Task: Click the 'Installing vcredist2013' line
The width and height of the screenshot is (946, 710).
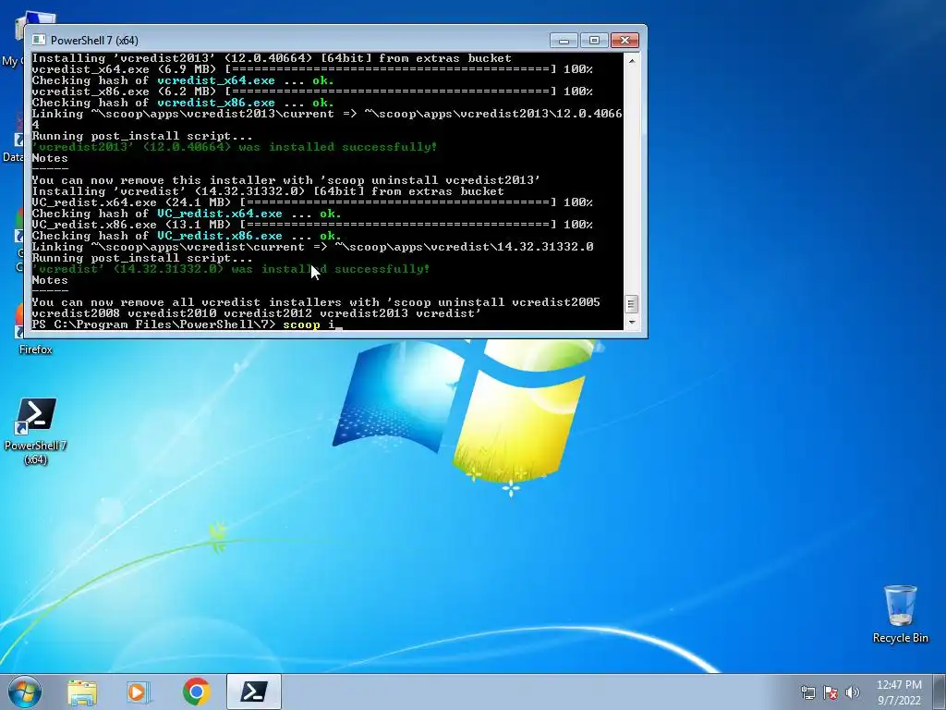Action: click(272, 58)
